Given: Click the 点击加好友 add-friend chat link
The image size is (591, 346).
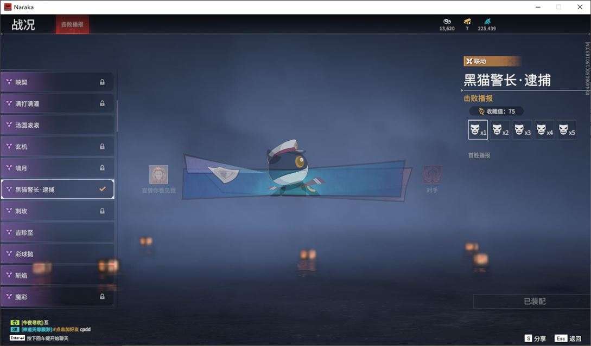Looking at the screenshot, I should [67, 329].
